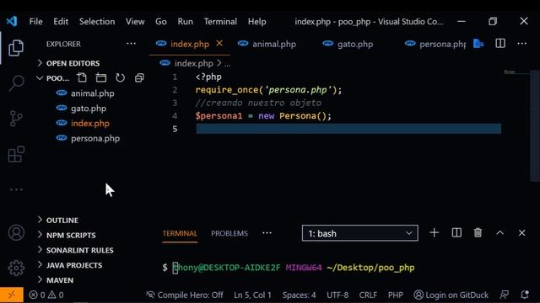Open the feedback icon in status bar
The height and width of the screenshot is (303, 540).
click(505, 295)
